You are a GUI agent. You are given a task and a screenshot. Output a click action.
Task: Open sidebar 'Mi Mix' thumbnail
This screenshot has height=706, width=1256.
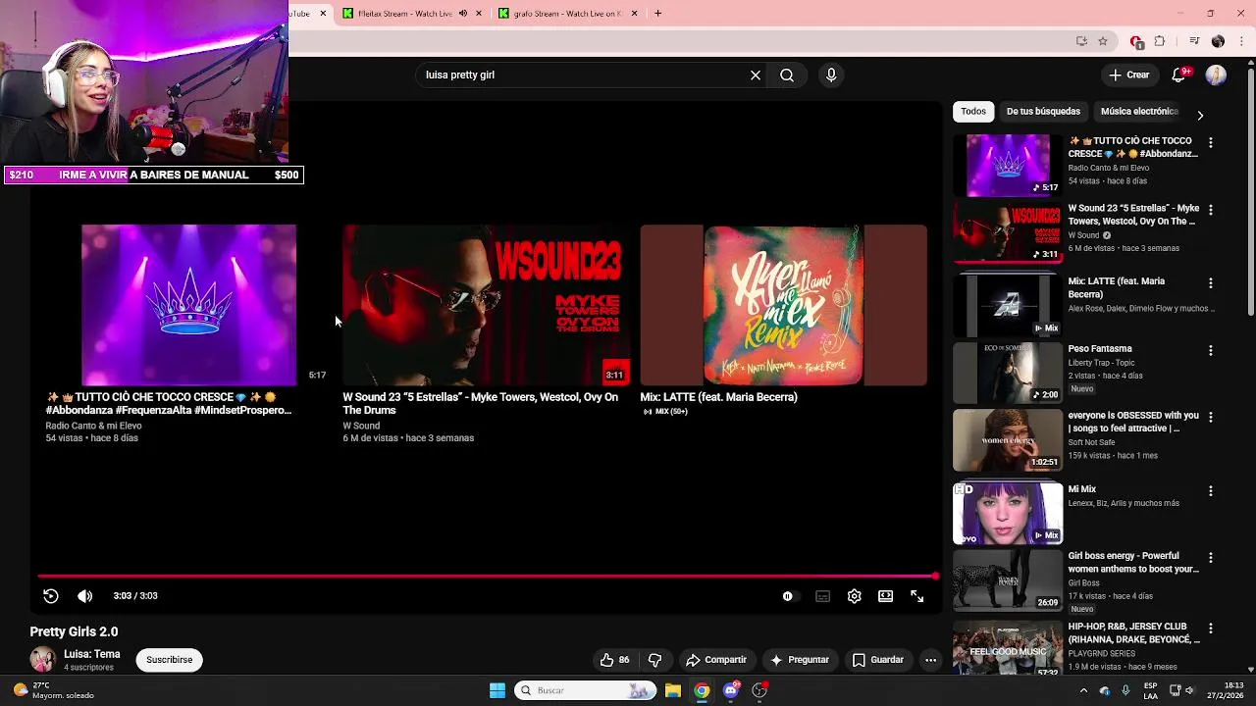1008,513
